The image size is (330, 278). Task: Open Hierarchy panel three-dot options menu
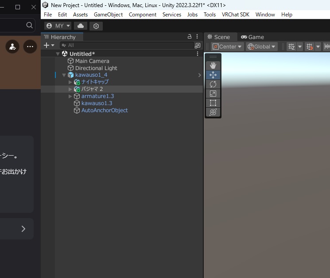197,36
